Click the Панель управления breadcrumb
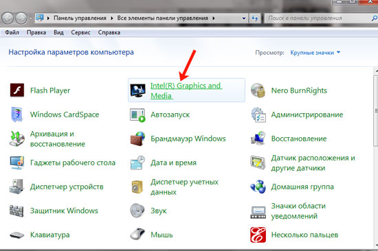The width and height of the screenshot is (378, 251). (80, 18)
